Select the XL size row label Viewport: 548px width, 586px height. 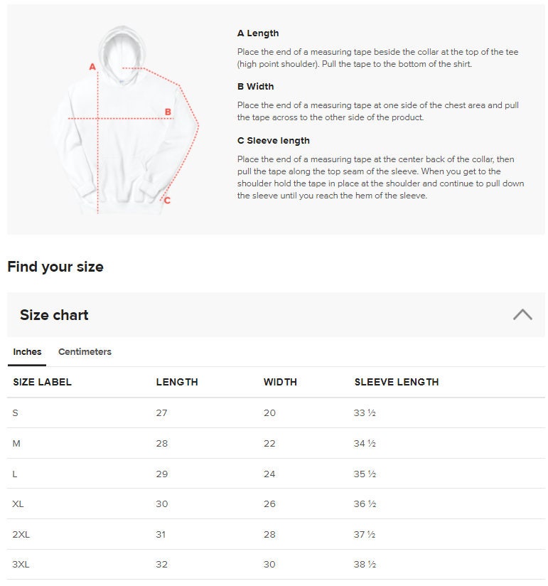[18, 504]
